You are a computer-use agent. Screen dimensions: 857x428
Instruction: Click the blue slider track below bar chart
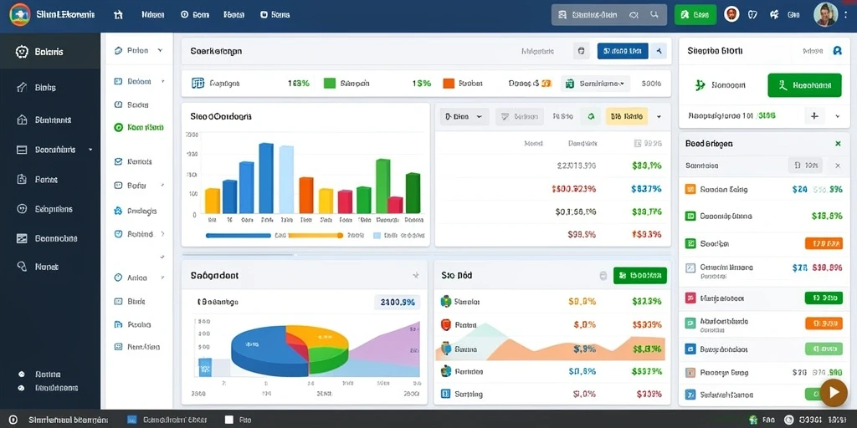239,235
